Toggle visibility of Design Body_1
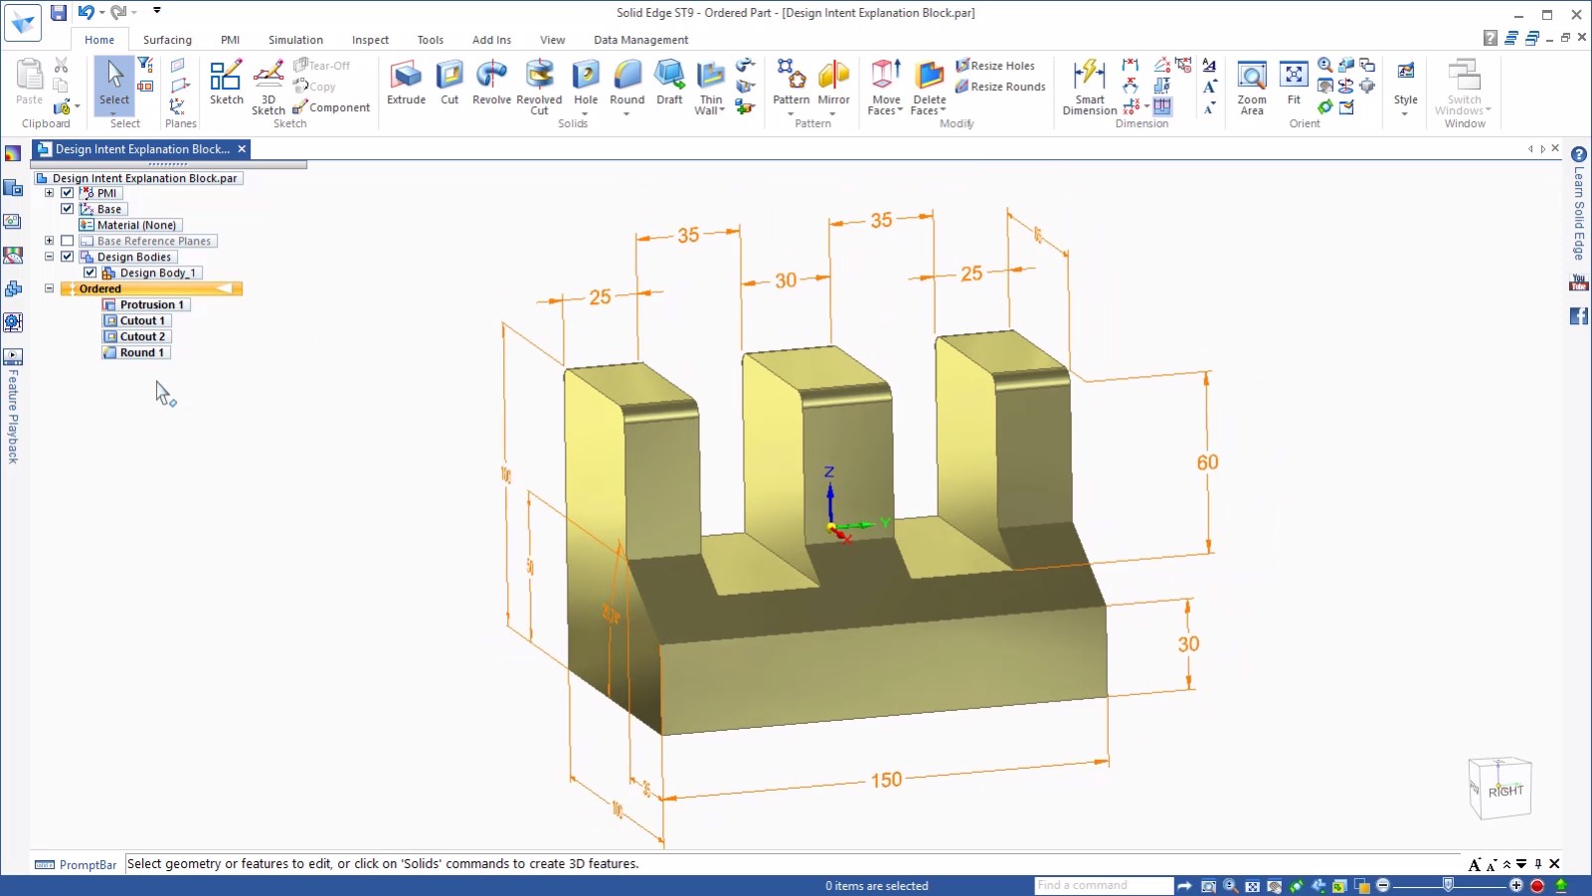This screenshot has width=1592, height=896. pos(89,271)
